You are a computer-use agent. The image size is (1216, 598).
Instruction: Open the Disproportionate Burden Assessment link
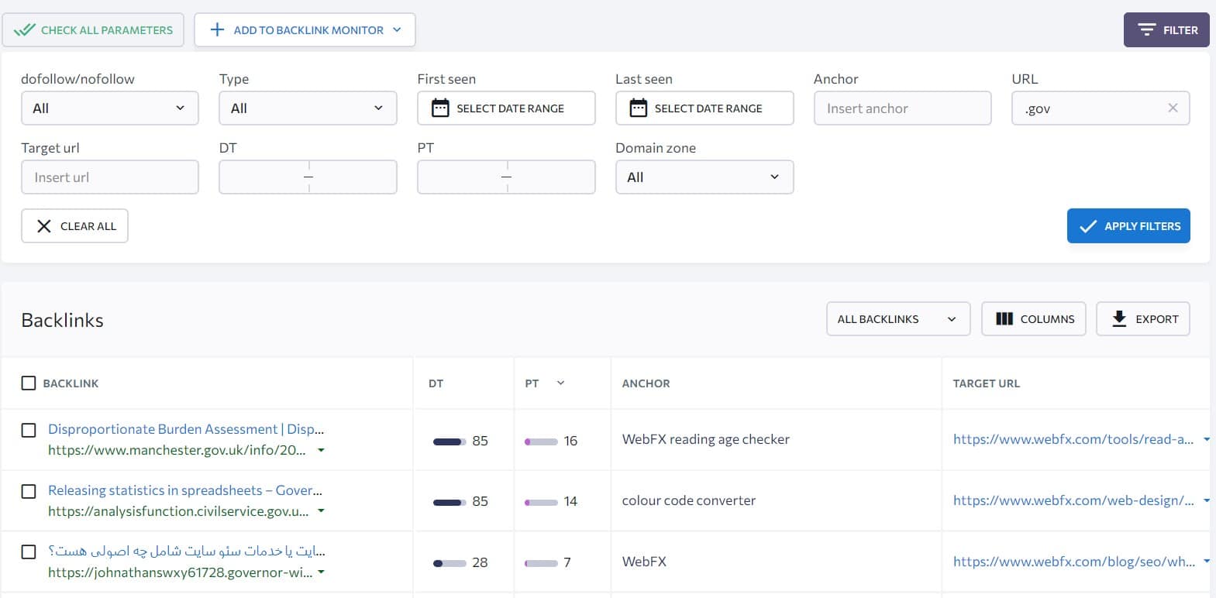186,429
